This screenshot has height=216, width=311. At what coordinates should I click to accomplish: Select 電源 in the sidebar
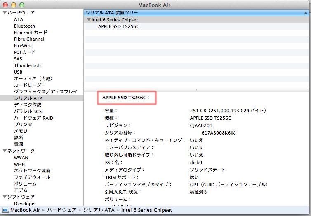point(19,144)
